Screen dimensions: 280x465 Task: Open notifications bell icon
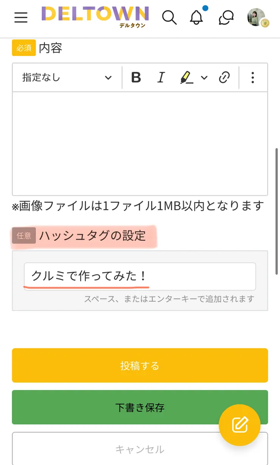point(196,17)
